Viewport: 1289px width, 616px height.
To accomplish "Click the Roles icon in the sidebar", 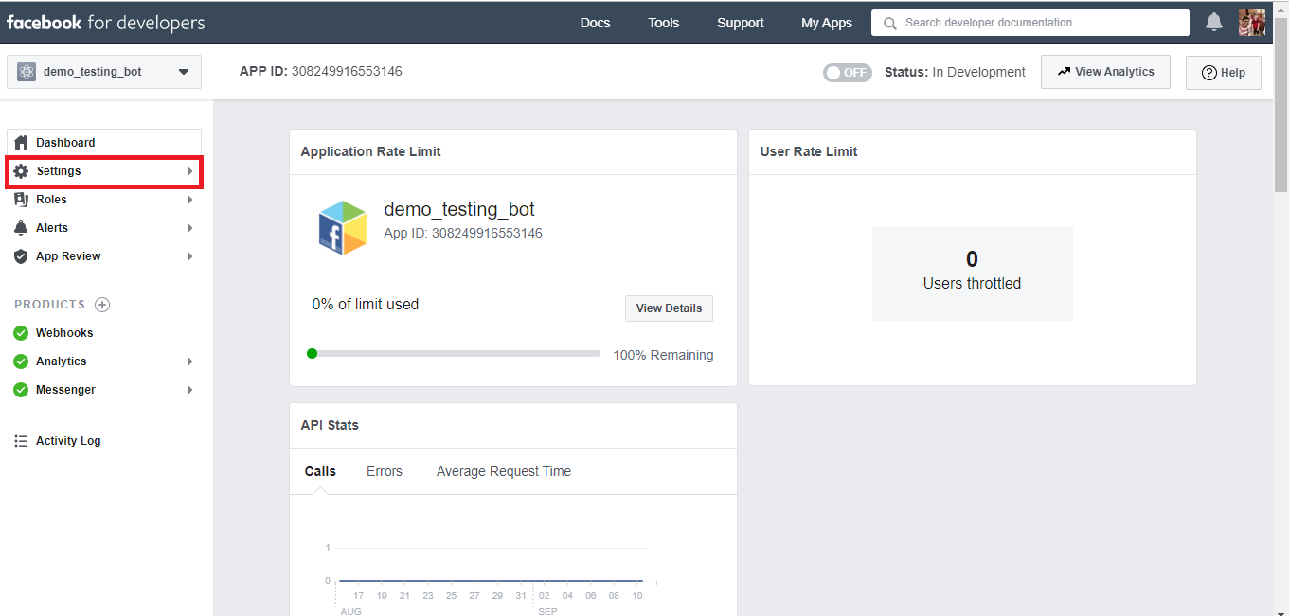I will pos(23,199).
